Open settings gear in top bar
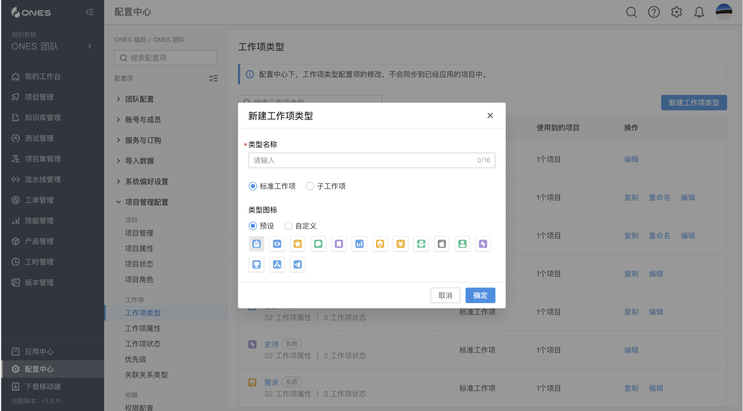The height and width of the screenshot is (411, 743). click(x=677, y=12)
